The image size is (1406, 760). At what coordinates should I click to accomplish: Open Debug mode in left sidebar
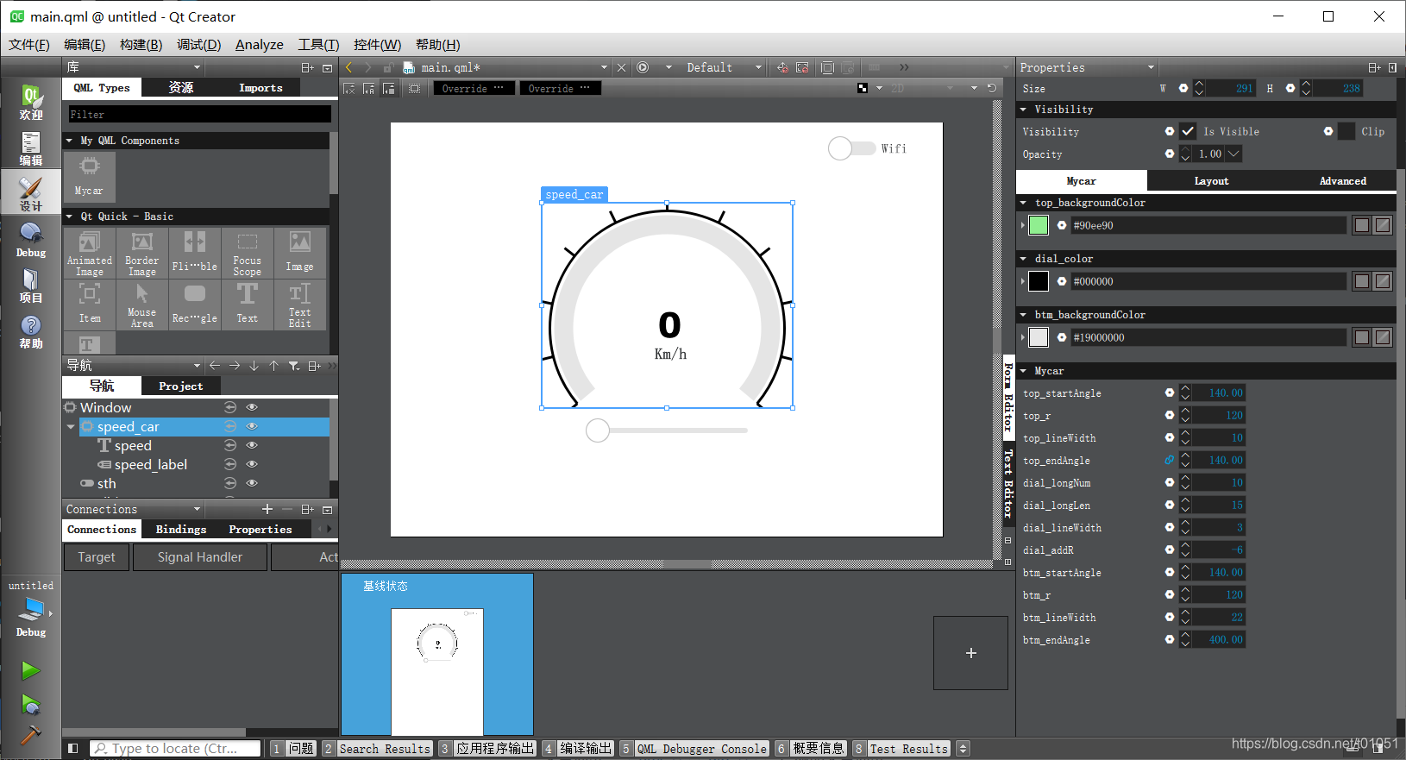click(x=31, y=239)
